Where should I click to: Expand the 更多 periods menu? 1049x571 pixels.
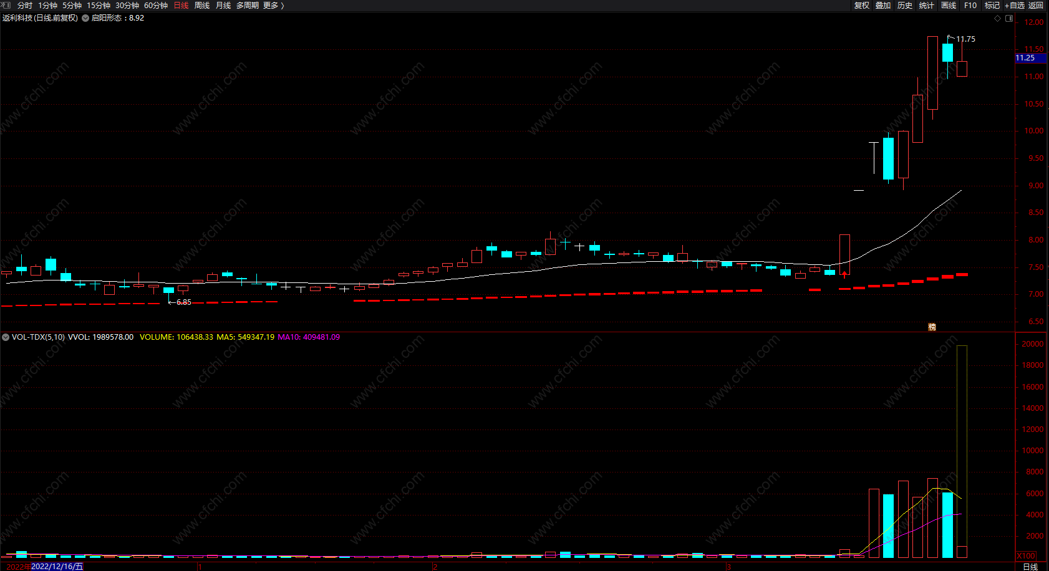274,5
